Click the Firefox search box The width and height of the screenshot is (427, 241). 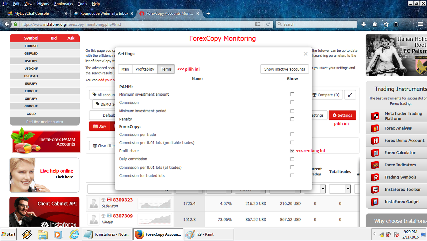coord(316,24)
